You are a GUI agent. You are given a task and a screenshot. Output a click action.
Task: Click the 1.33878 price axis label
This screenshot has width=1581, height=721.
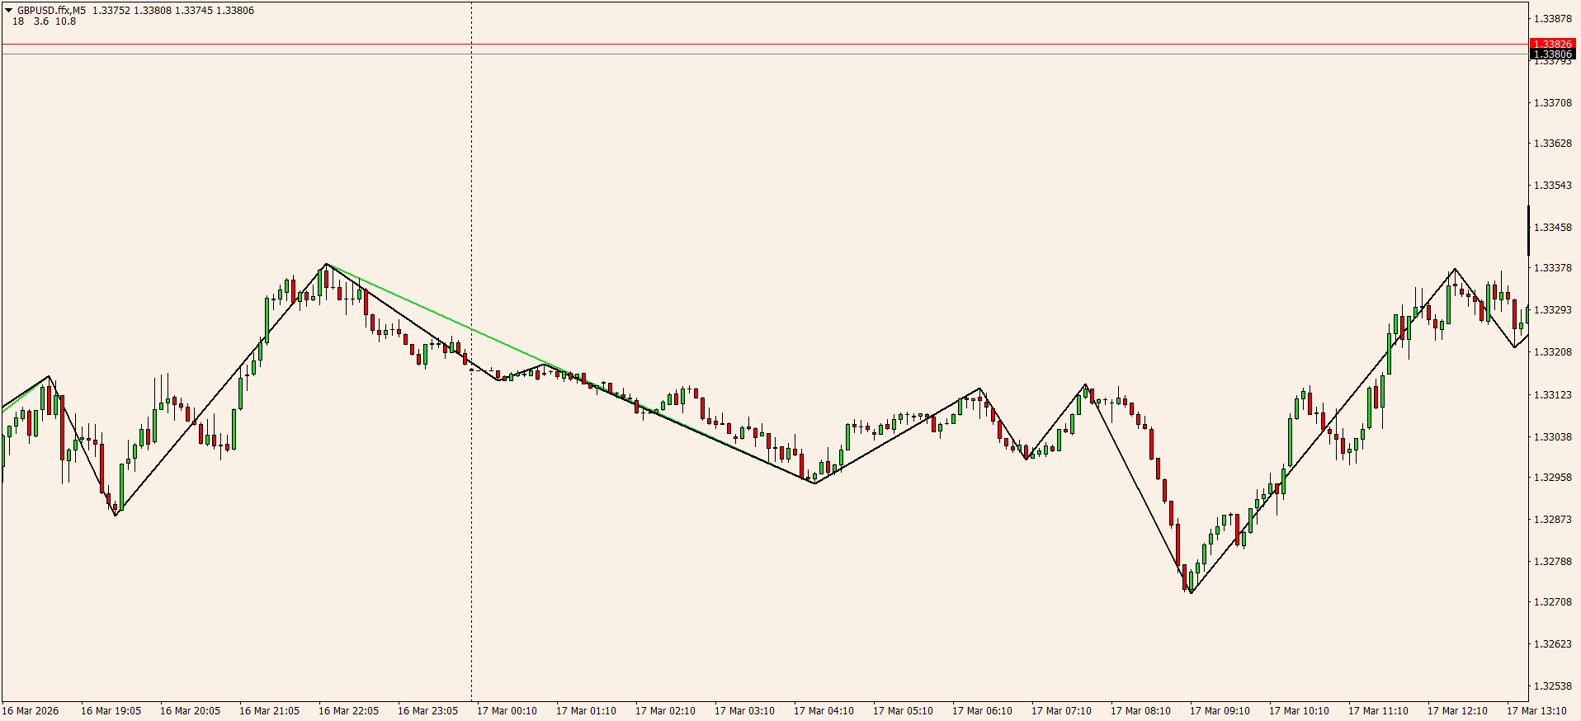tap(1552, 19)
